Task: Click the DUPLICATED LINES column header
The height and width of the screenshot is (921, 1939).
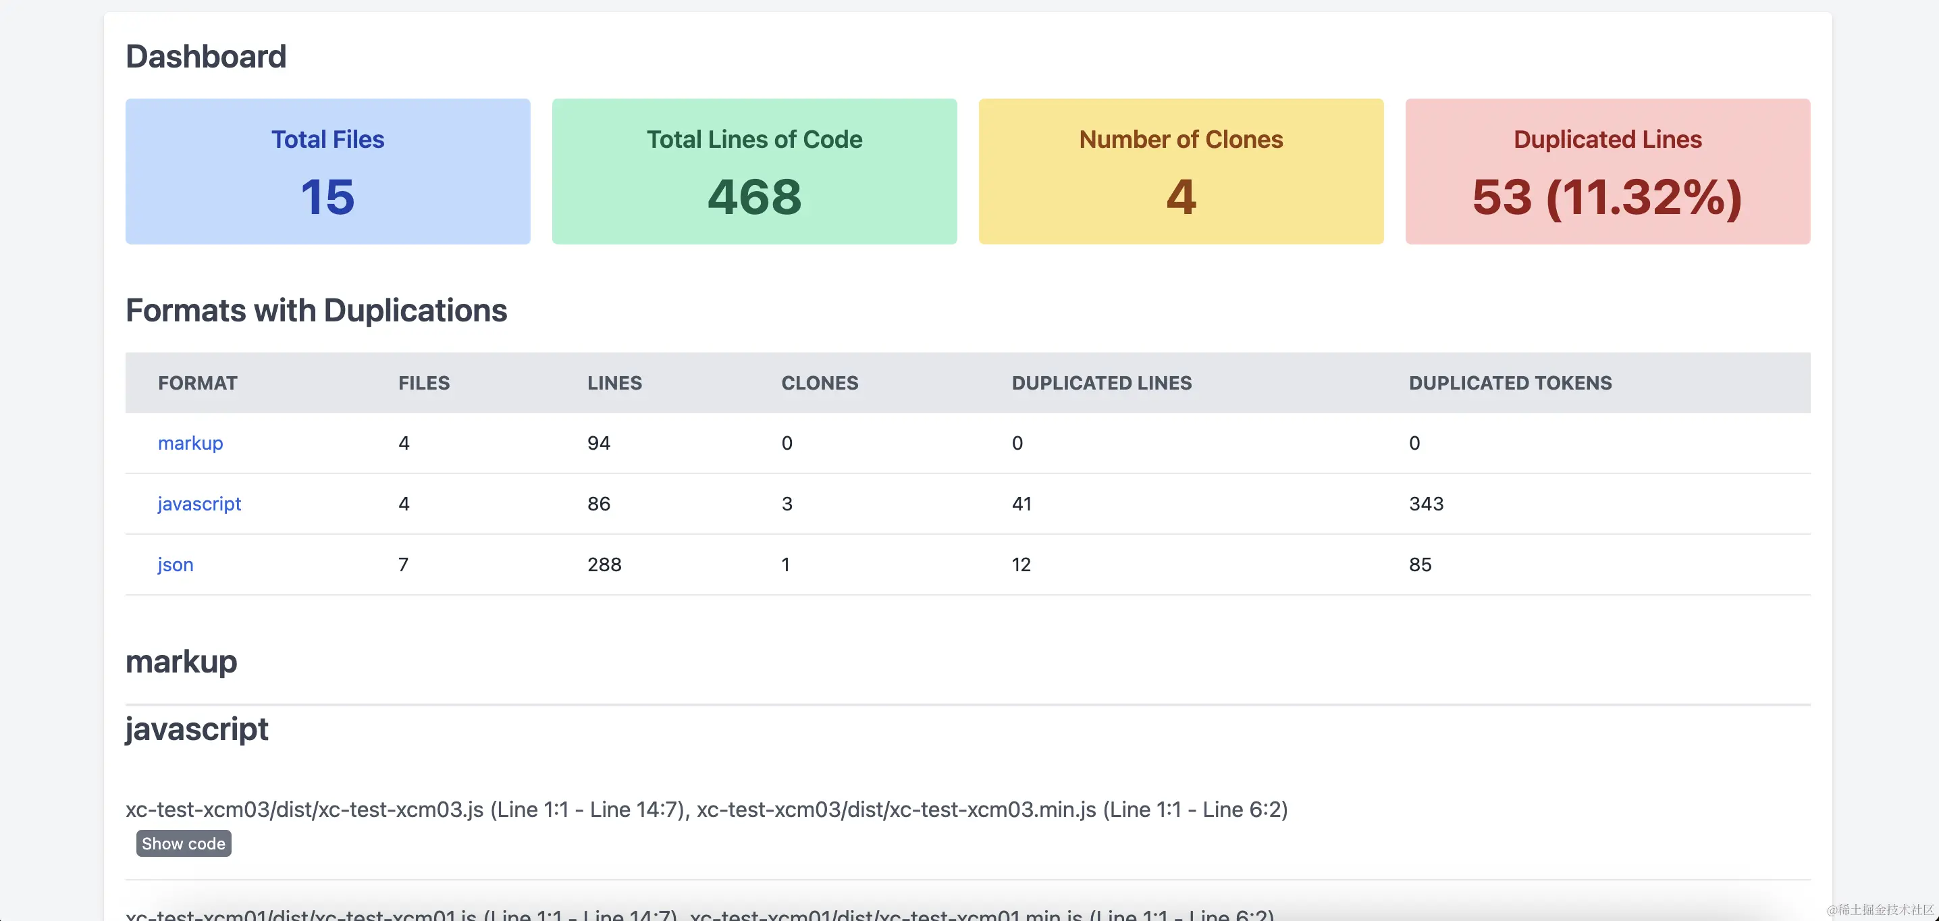Action: click(x=1101, y=384)
